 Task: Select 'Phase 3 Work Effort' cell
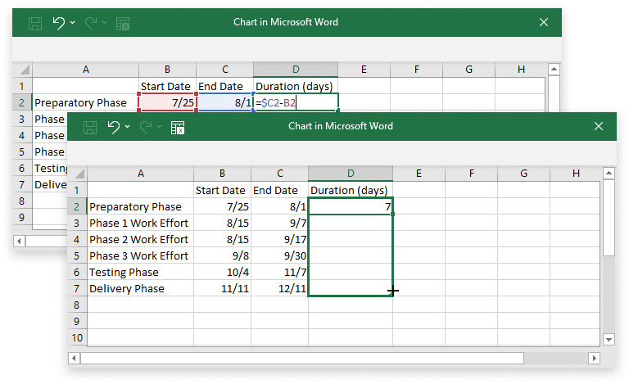140,255
